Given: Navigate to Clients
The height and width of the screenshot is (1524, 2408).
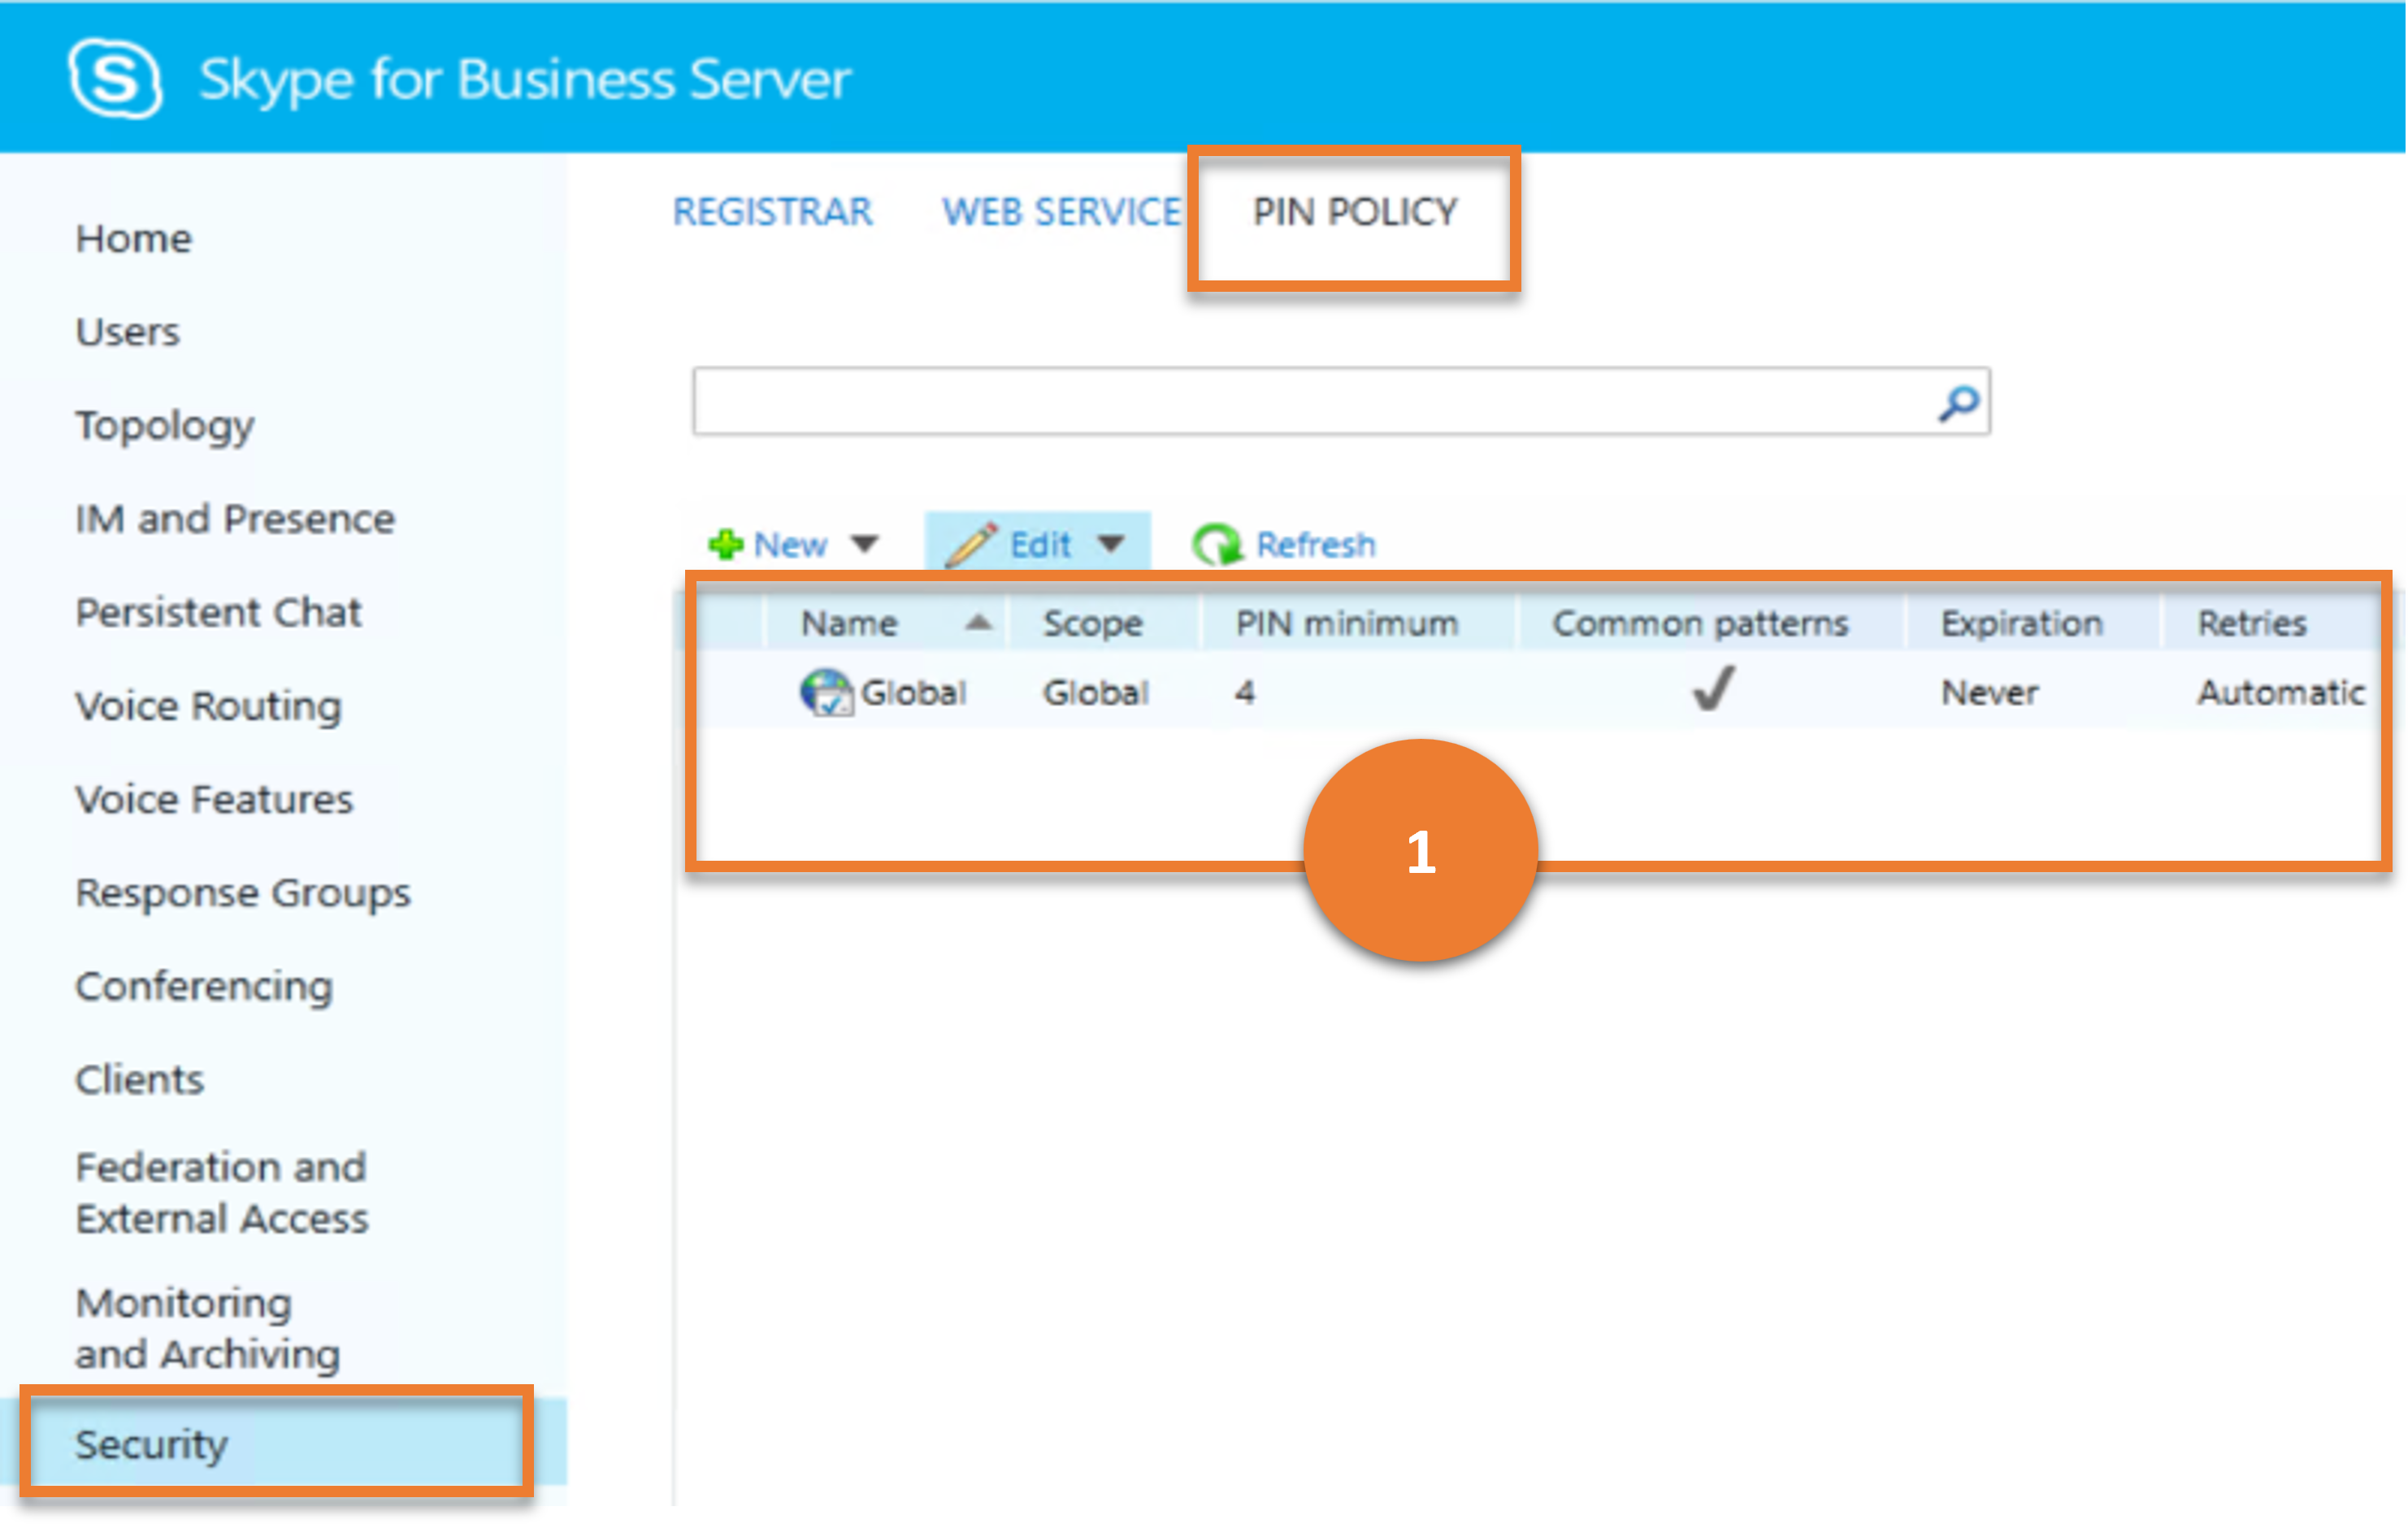Looking at the screenshot, I should pyautogui.click(x=140, y=1080).
